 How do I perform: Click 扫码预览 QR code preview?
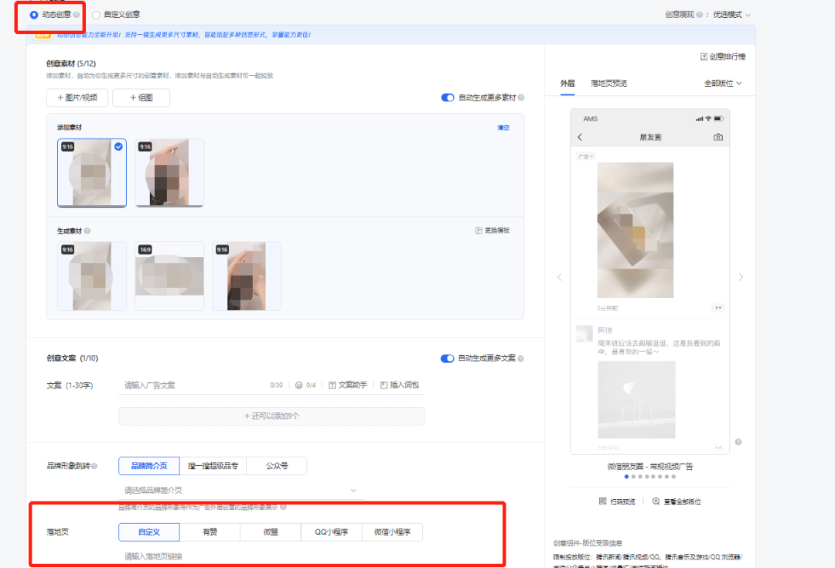click(x=616, y=501)
